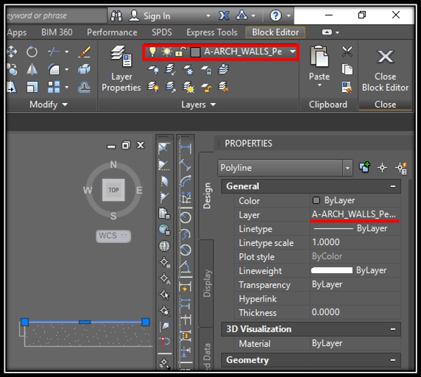Toggle layer freeze sun icon in layer dropdown
This screenshot has height=377, width=421.
click(x=167, y=52)
